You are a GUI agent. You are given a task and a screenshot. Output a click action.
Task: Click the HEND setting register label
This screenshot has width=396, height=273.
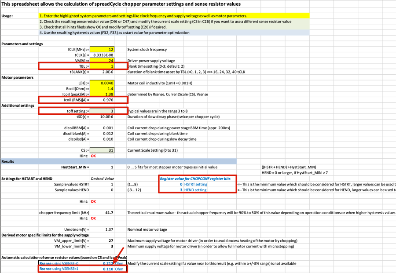coord(195,190)
